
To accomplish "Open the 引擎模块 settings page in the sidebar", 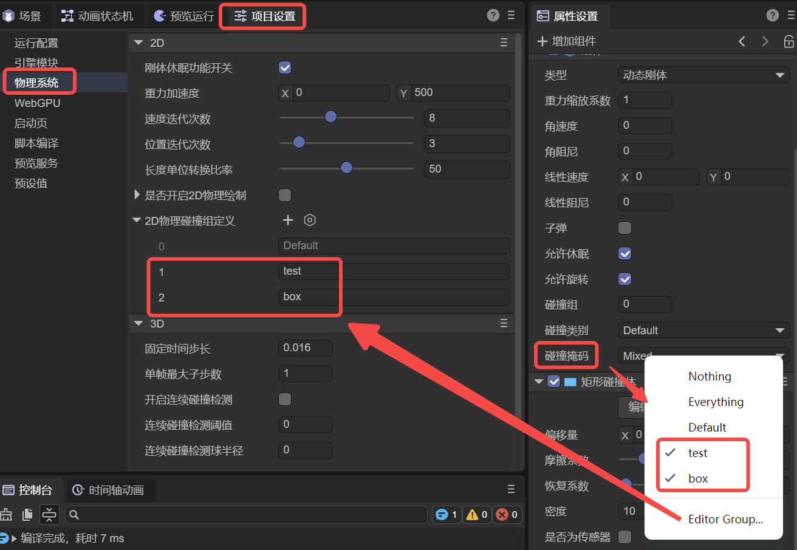I will coord(36,63).
